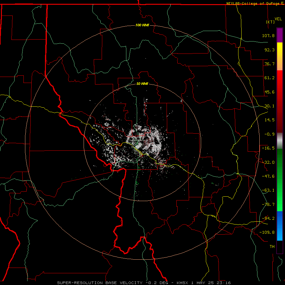Screen dimensions: 285x285
Task: Select the 45.6 value on velocity scale
Action: [269, 92]
